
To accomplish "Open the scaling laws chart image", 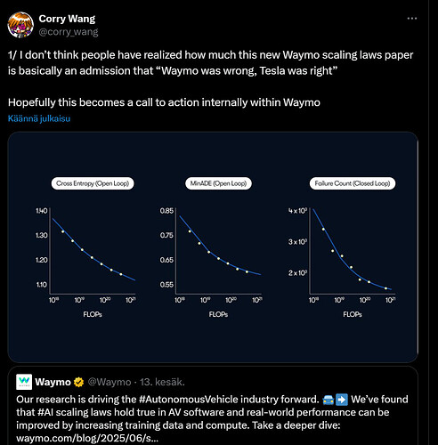I will (x=213, y=247).
